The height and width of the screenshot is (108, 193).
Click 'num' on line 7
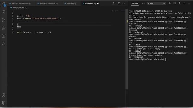pyautogui.click(x=19, y=27)
